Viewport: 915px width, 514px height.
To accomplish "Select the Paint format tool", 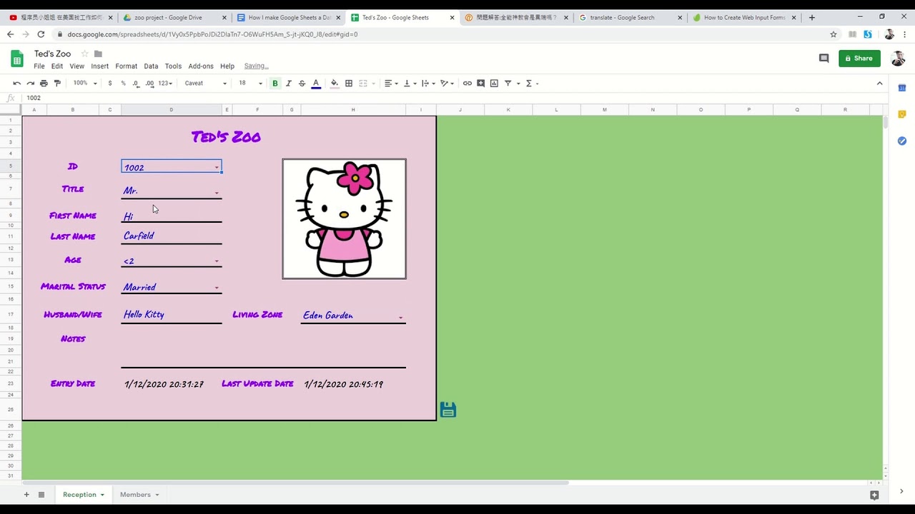I will [57, 84].
